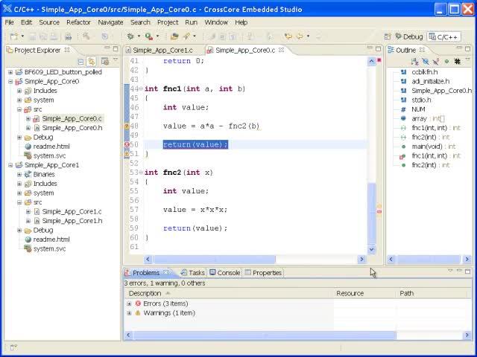Click the warning marker on line 48
The width and height of the screenshot is (477, 357).
[127, 126]
